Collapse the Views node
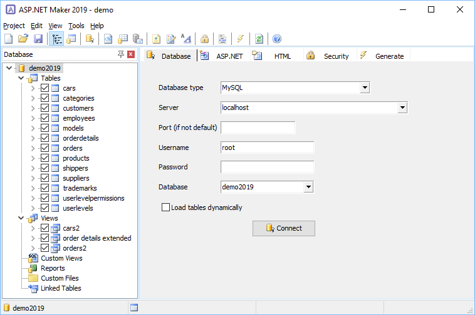475x315 pixels. 21,218
